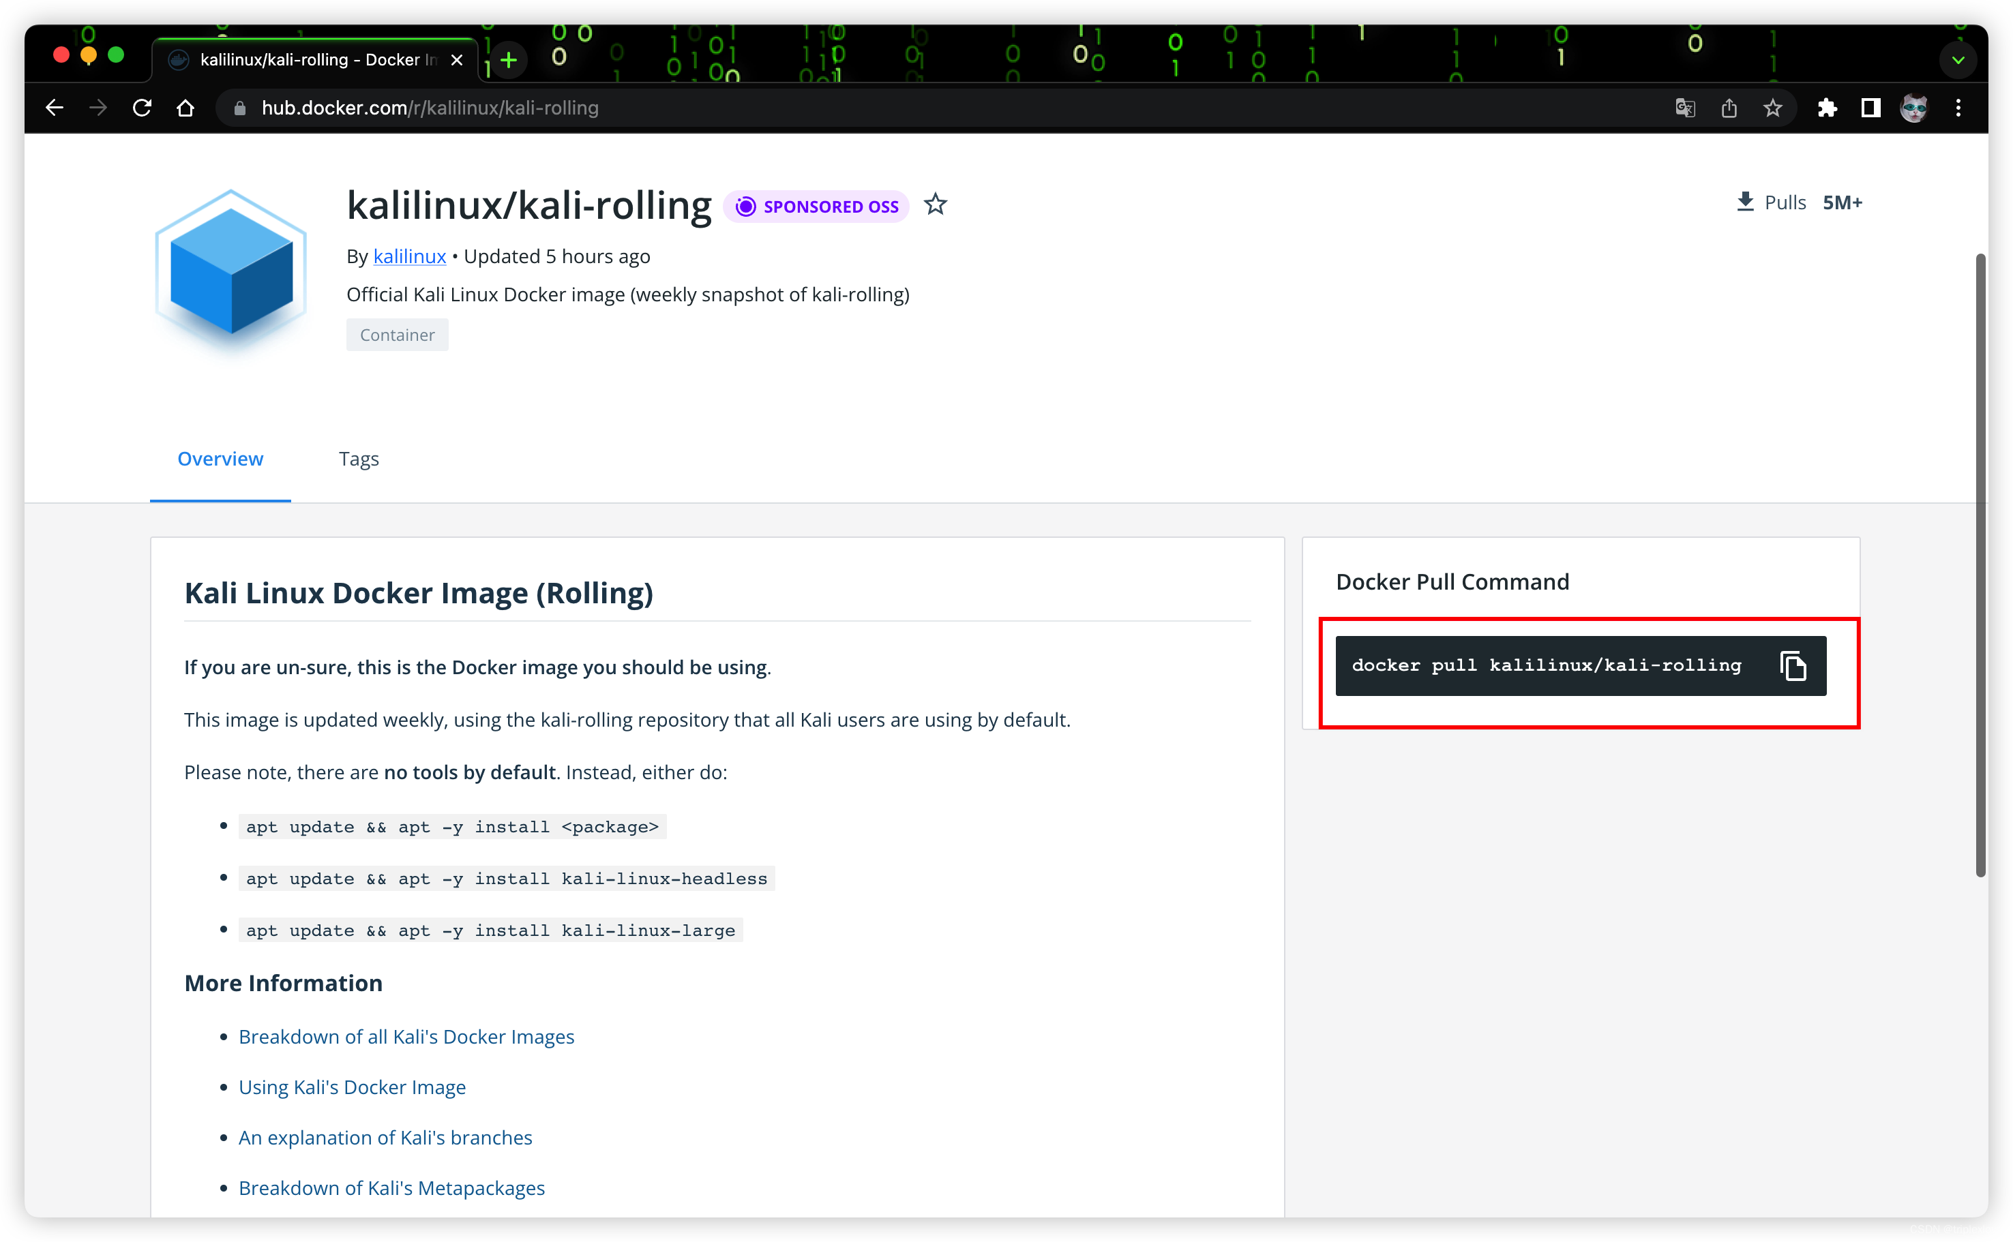The width and height of the screenshot is (2013, 1242).
Task: Reload the Docker Hub page
Action: pos(142,108)
